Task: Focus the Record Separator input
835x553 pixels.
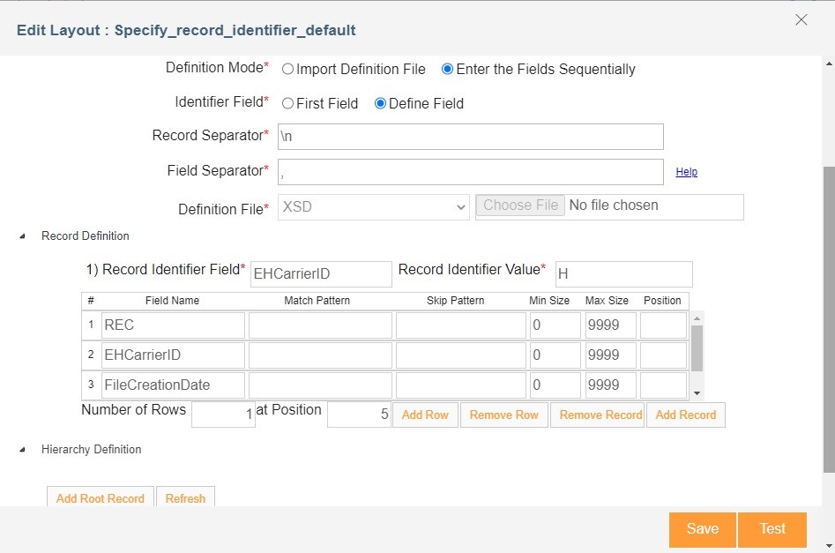Action: pyautogui.click(x=471, y=137)
